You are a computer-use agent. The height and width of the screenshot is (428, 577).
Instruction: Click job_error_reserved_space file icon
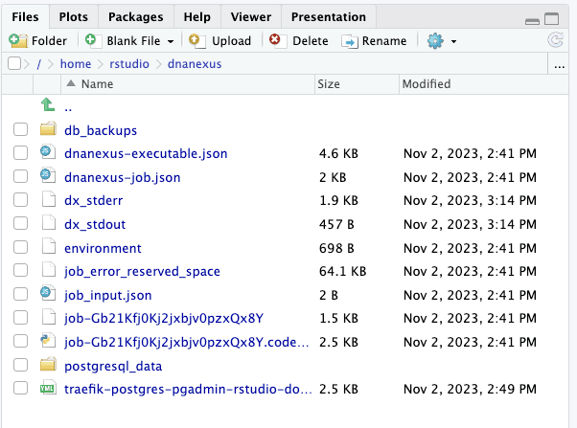[x=49, y=270]
